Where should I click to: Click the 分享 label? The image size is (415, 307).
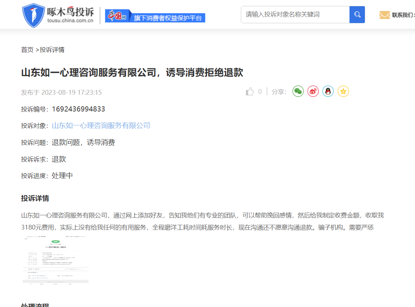(279, 92)
